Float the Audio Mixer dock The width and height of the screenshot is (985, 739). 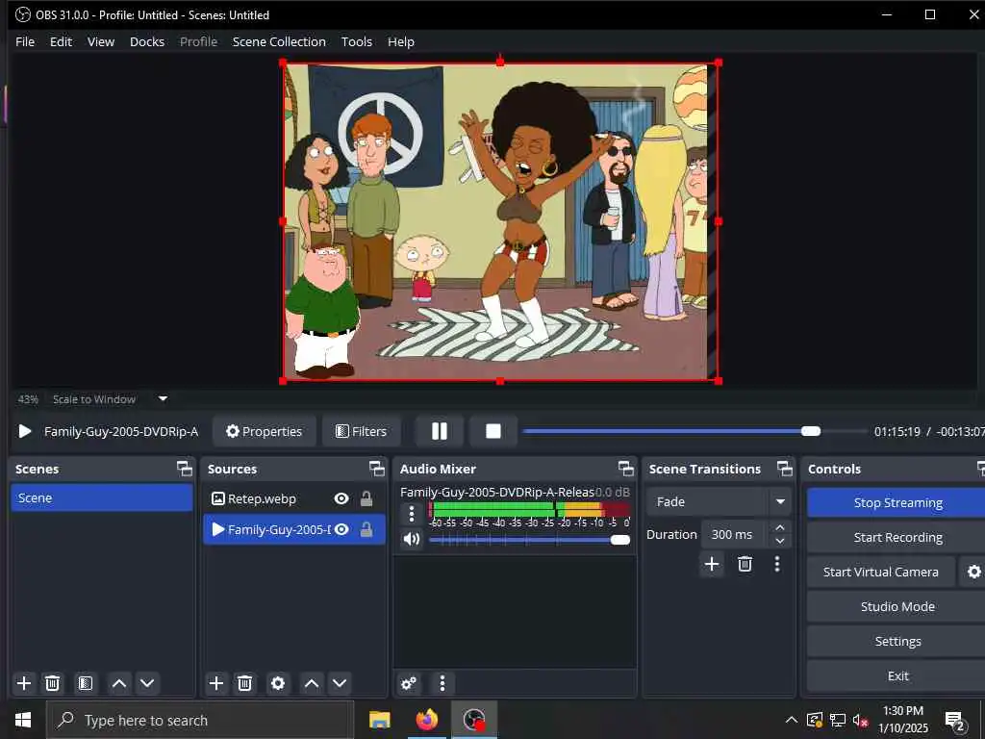(625, 469)
